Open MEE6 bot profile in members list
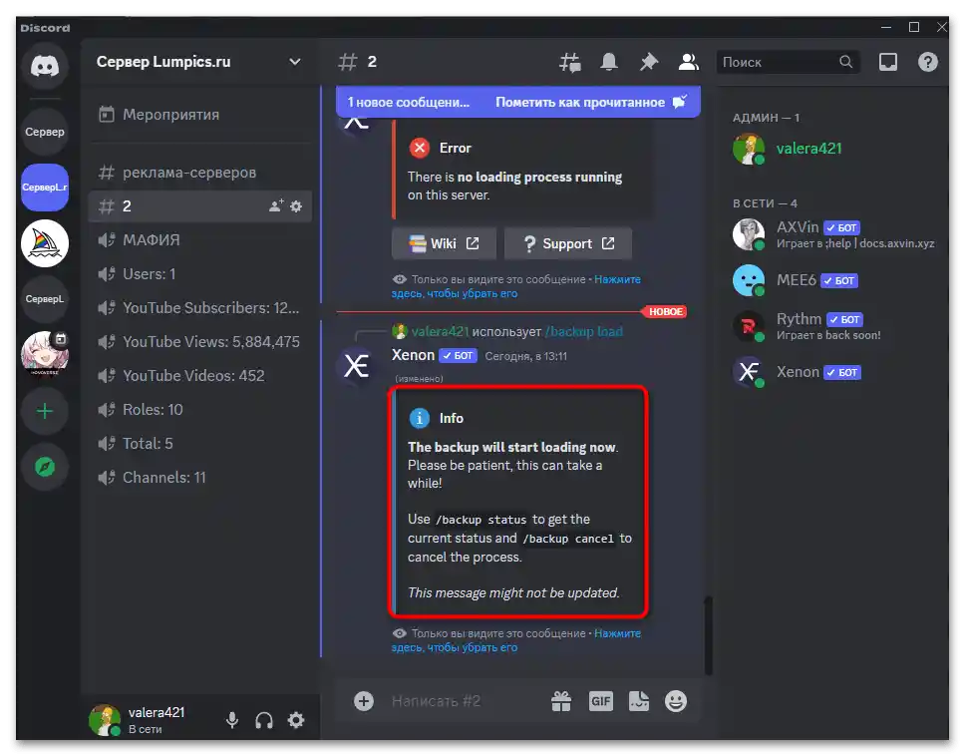Screen dimensions: 965x756 pos(834,280)
